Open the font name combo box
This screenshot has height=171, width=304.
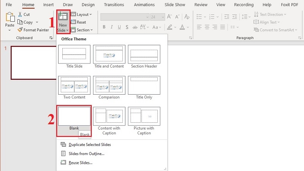(x=125, y=17)
